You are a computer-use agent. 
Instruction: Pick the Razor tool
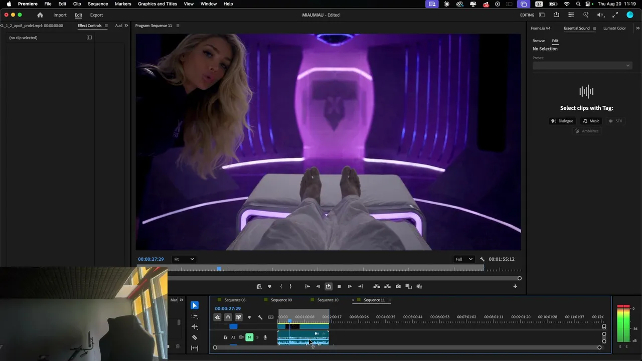[195, 337]
